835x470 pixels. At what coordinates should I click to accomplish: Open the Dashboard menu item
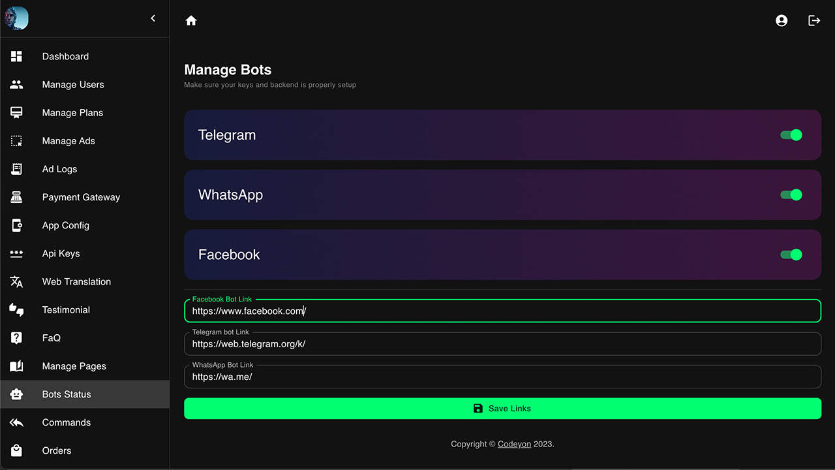(x=85, y=56)
